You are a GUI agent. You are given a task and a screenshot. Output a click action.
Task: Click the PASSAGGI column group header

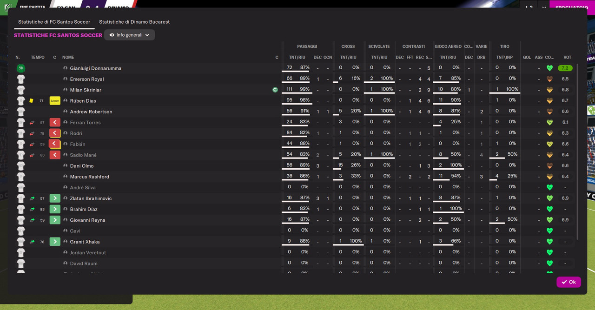[307, 46]
